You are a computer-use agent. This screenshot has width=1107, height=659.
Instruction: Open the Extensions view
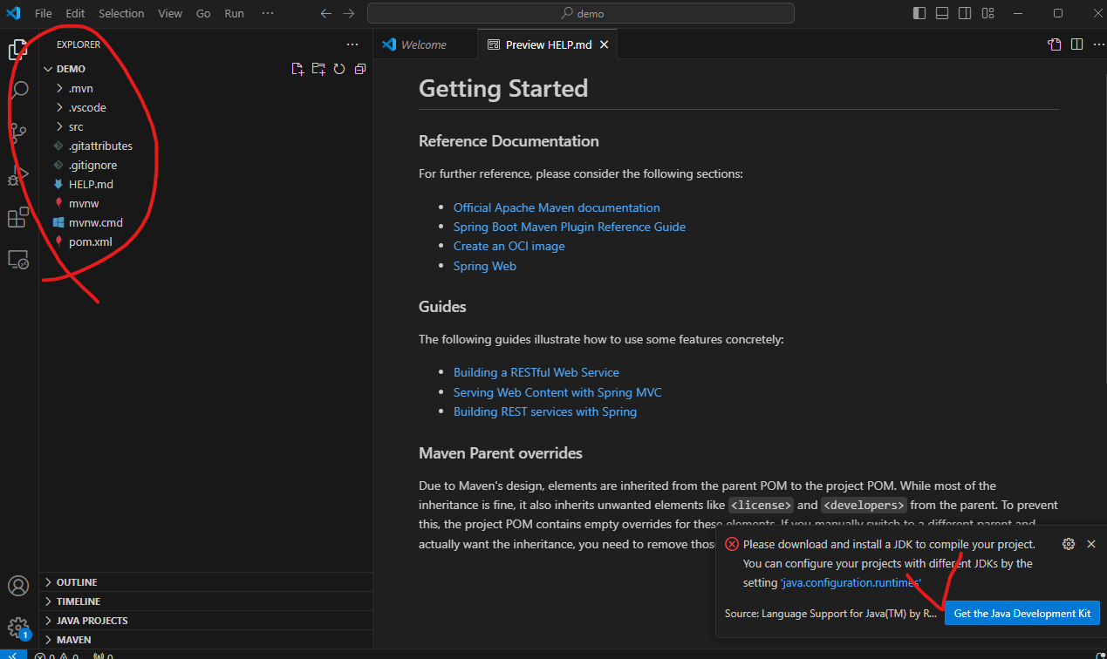(18, 217)
